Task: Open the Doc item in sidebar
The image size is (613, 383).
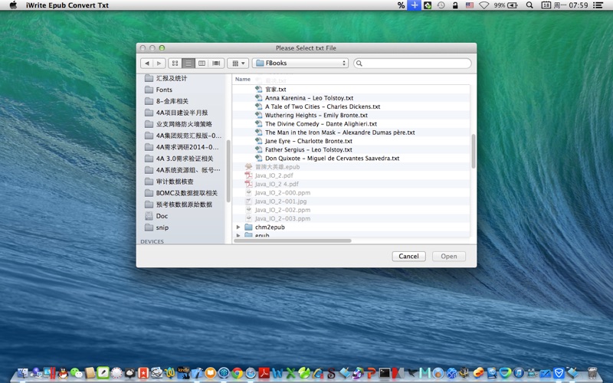Action: (162, 216)
